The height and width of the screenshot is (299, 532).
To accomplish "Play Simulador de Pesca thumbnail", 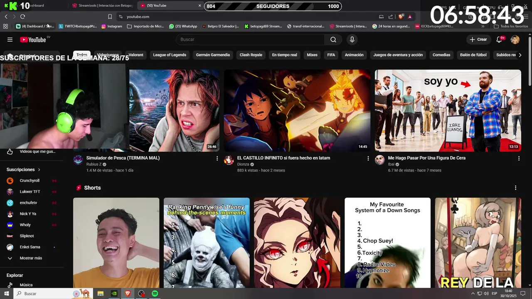I will [x=174, y=110].
